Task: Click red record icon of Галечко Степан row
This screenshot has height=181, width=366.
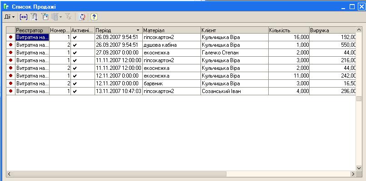Action: click(x=10, y=53)
